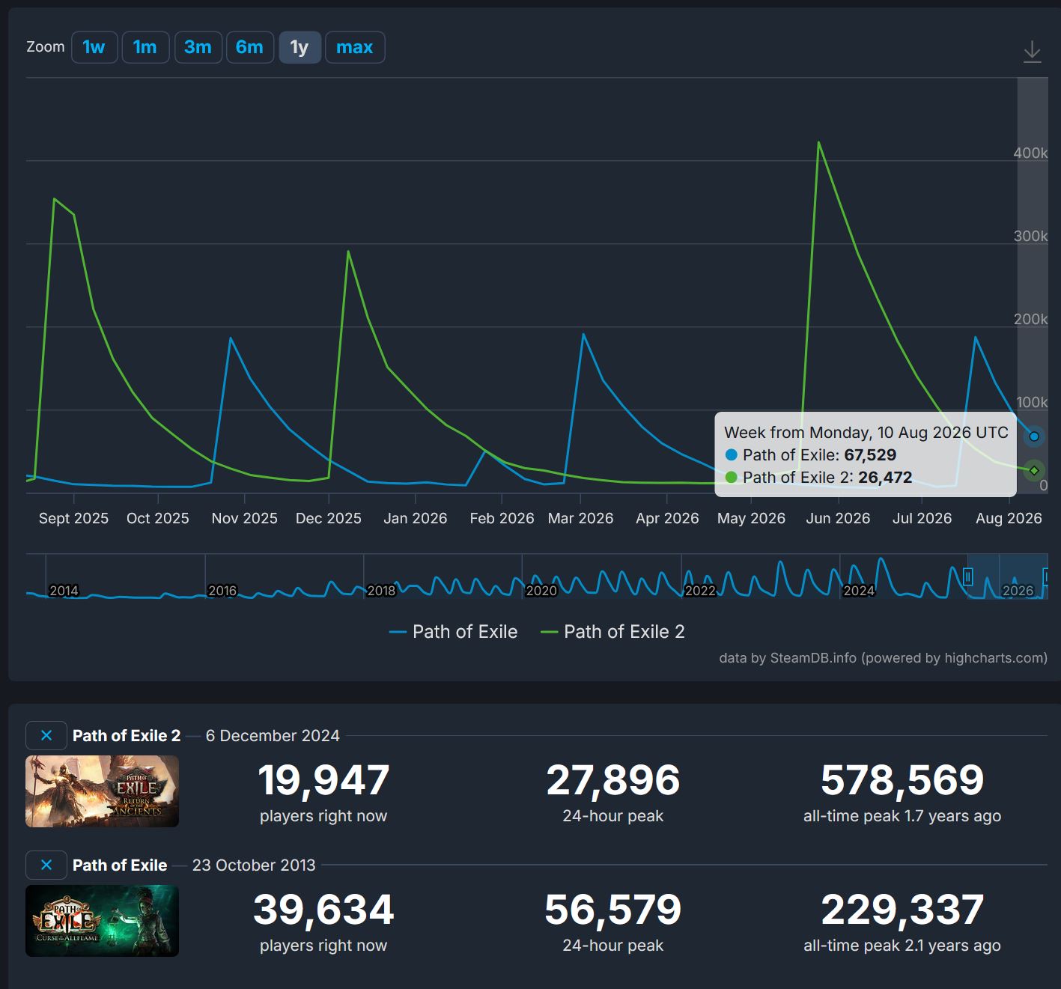Click the Path of Exile 2 data point marker
This screenshot has width=1061, height=989.
(1034, 470)
